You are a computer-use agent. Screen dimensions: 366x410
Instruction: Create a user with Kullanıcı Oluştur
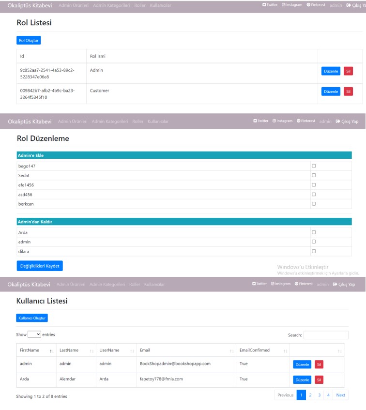point(32,318)
